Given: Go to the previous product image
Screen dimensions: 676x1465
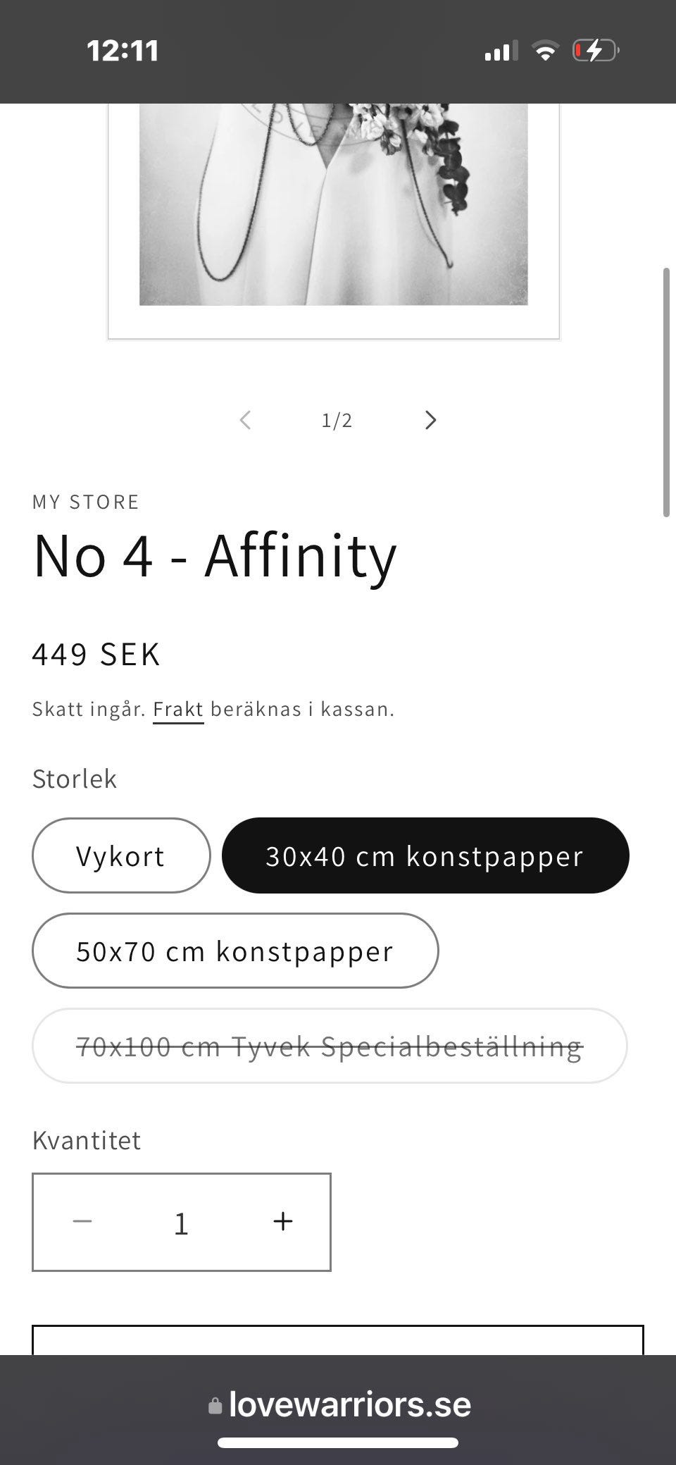Looking at the screenshot, I should [245, 420].
